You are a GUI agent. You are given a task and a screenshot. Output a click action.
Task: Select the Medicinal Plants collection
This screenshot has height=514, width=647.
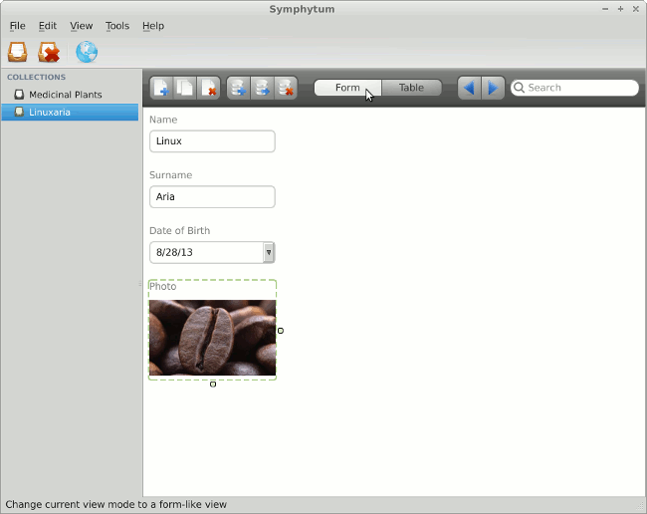click(70, 95)
